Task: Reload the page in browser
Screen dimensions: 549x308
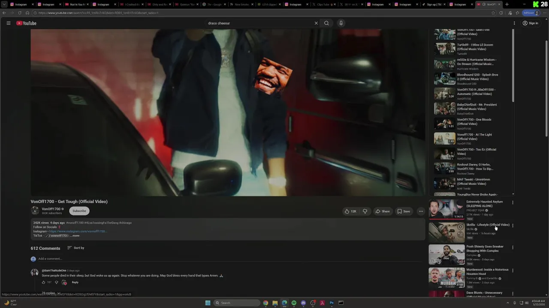Action: (20, 13)
